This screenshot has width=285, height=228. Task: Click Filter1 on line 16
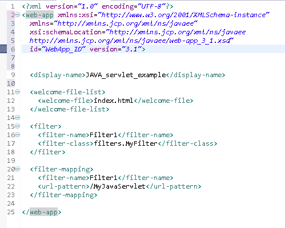coord(103,135)
